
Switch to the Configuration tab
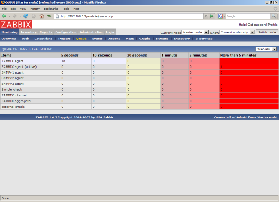66,32
